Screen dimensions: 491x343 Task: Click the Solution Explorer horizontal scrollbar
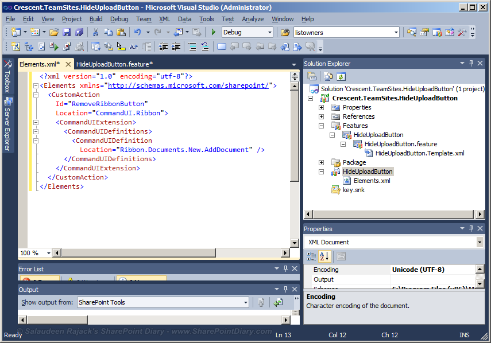point(393,214)
